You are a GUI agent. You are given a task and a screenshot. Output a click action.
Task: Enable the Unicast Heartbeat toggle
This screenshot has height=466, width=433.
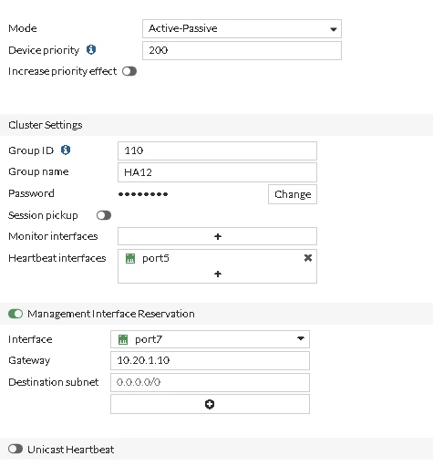[x=15, y=449]
